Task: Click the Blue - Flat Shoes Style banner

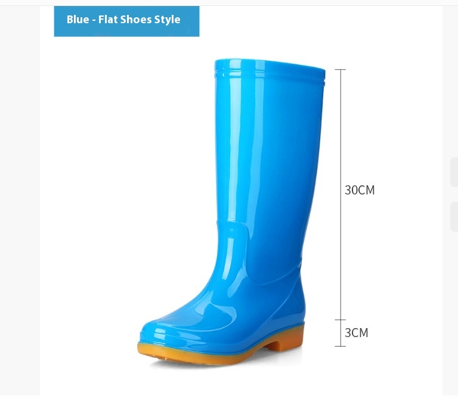Action: pos(126,21)
